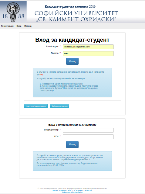Click the E-mail адрес input field

[88, 47]
